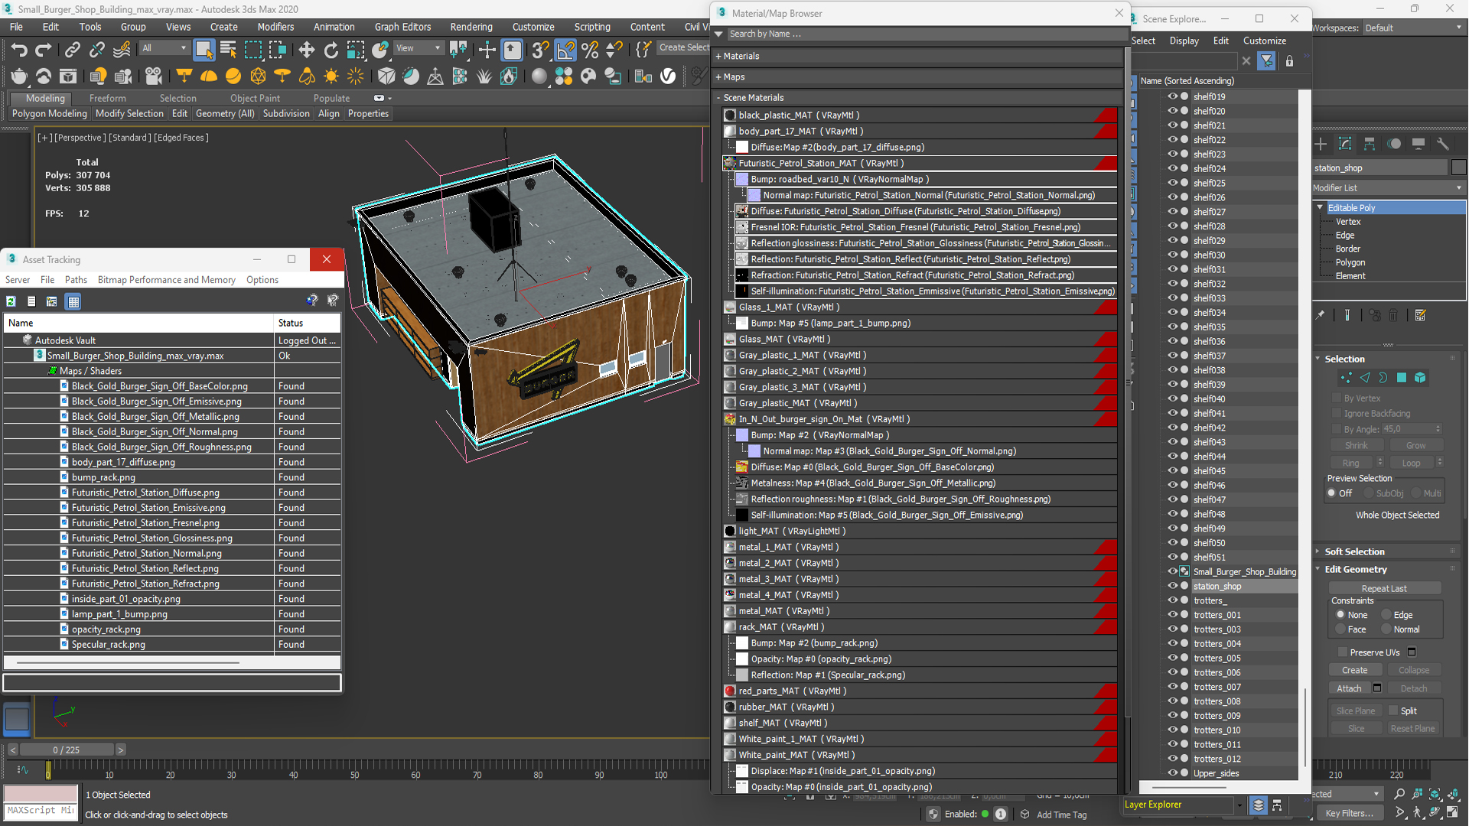Click the MAXScript pink listener box
The width and height of the screenshot is (1469, 826).
tap(41, 793)
